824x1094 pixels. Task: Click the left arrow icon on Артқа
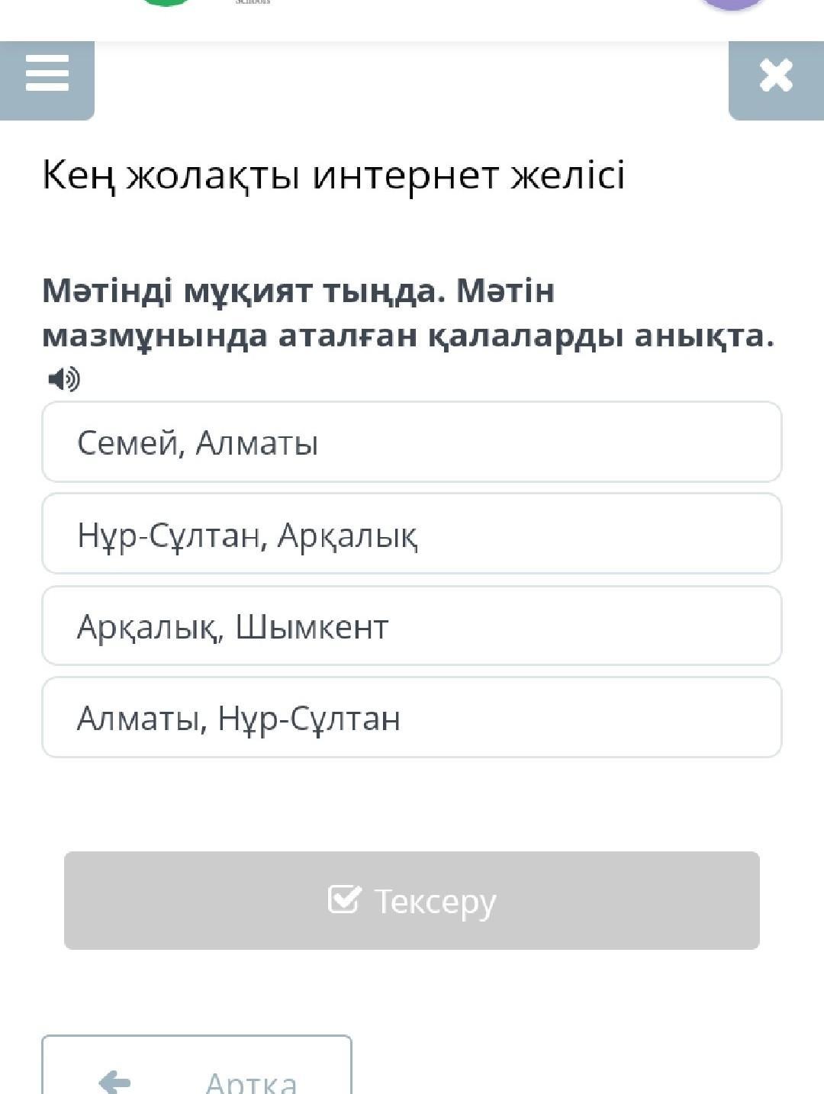pos(114,1082)
